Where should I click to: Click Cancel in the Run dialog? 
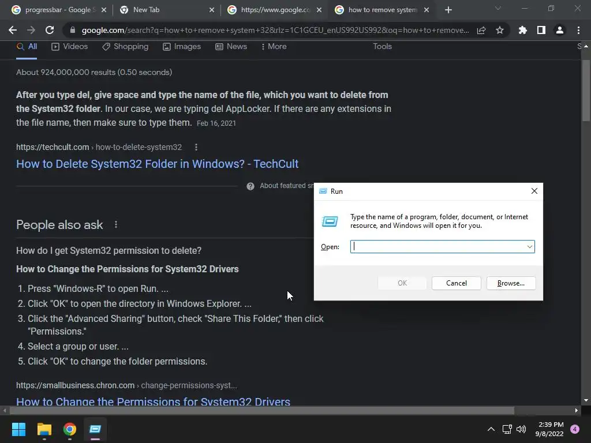456,283
